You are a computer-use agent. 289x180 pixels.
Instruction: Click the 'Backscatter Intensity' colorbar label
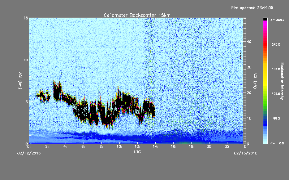point(282,81)
